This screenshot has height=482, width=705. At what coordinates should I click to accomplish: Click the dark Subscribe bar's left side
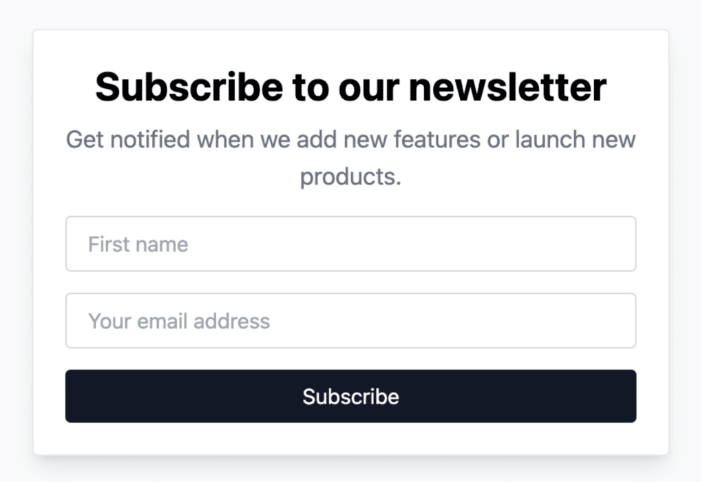(135, 396)
